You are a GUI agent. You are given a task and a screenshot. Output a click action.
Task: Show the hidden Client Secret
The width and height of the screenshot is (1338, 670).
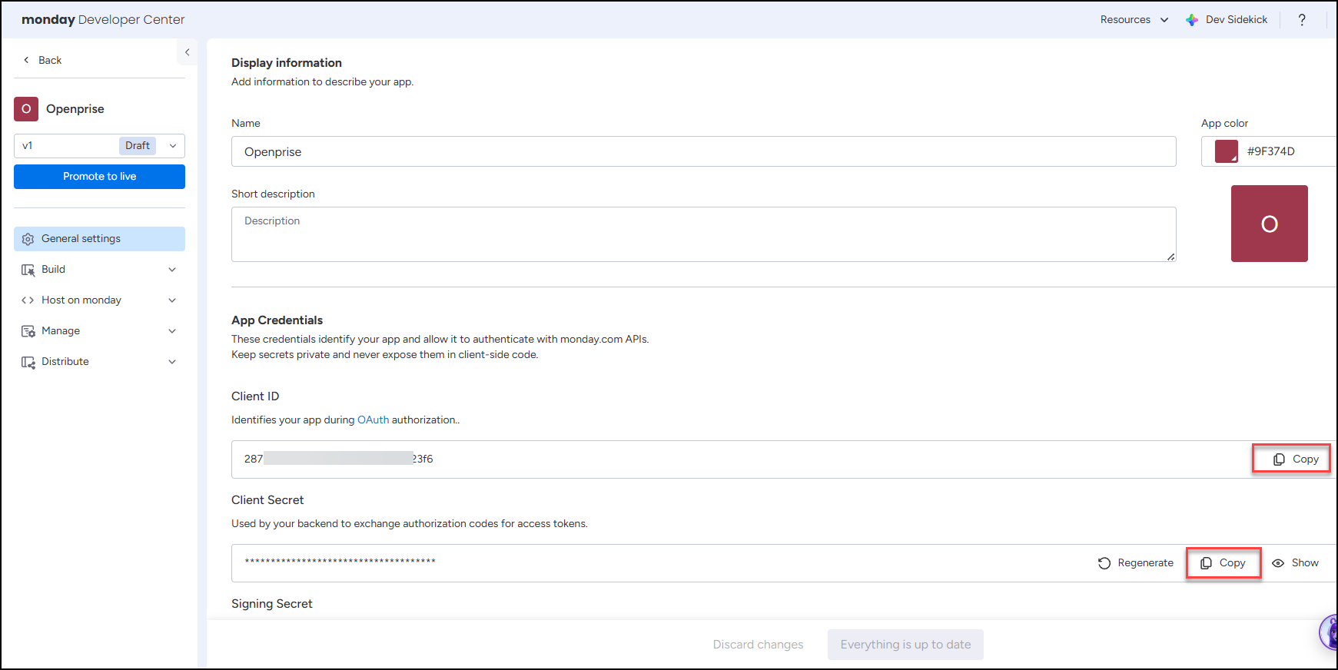pyautogui.click(x=1296, y=563)
